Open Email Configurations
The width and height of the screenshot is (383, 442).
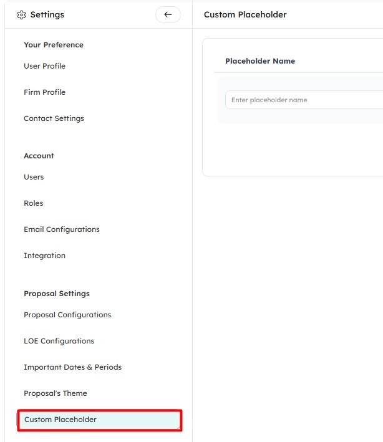point(62,229)
